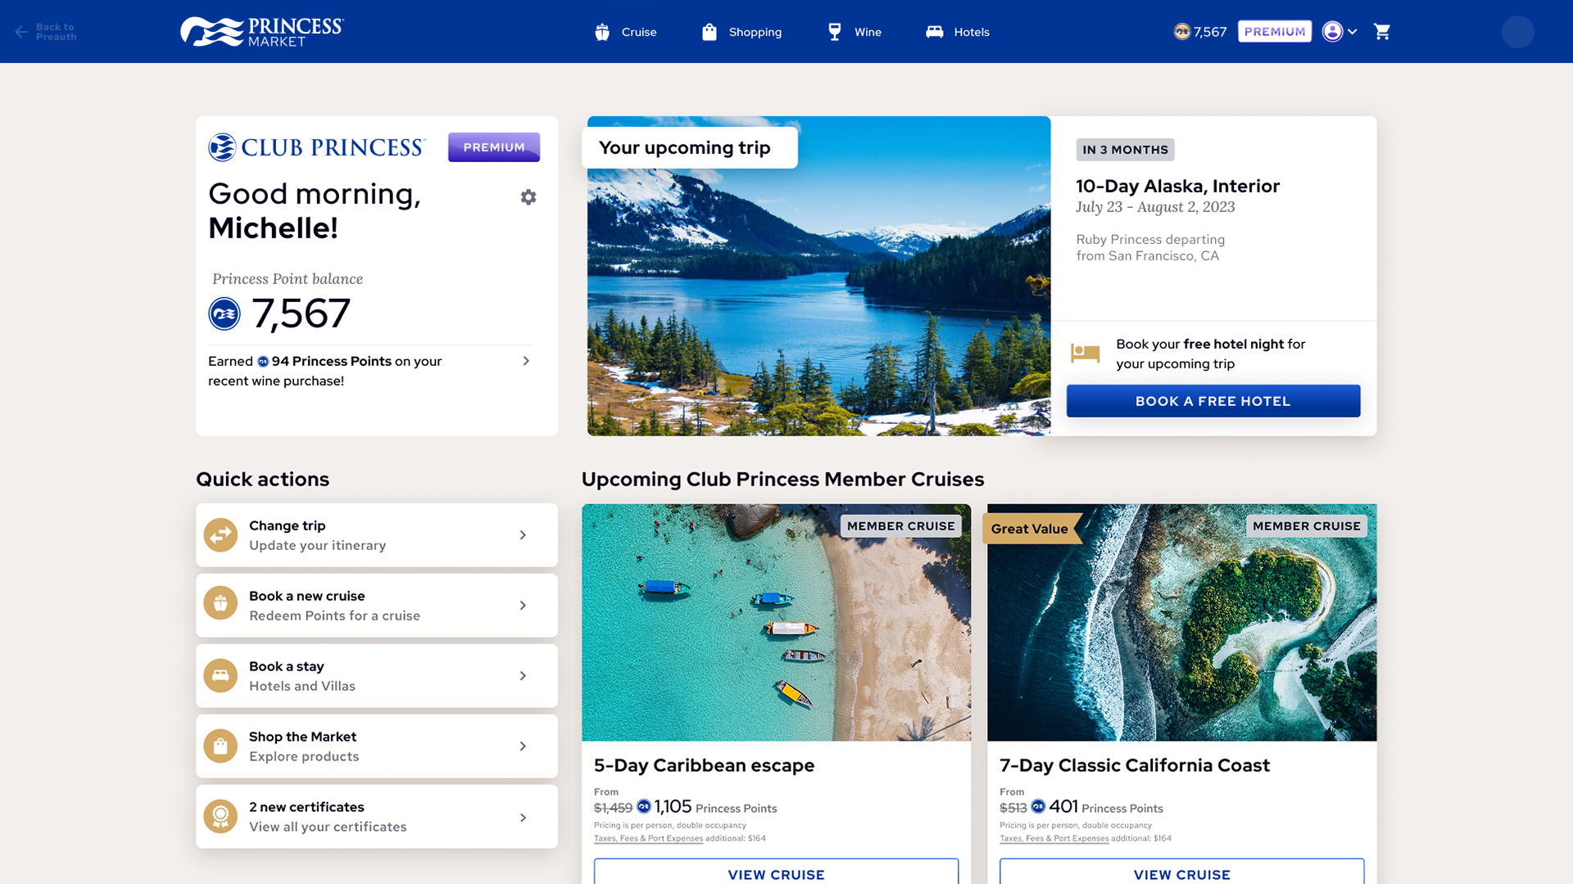Click the back arrow icon near Back to Preauth
This screenshot has height=884, width=1573.
click(x=21, y=32)
